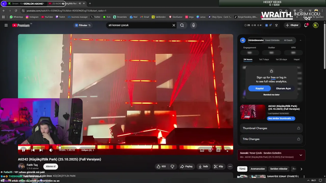Open the Twitch bookmark

pos(60,17)
